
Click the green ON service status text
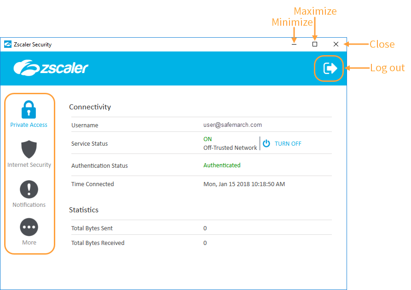coord(208,139)
